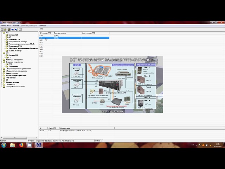Select "Быстрые" конференции/Селектор tree item
Viewport: 225px width, 169px height.
(x=23, y=49)
